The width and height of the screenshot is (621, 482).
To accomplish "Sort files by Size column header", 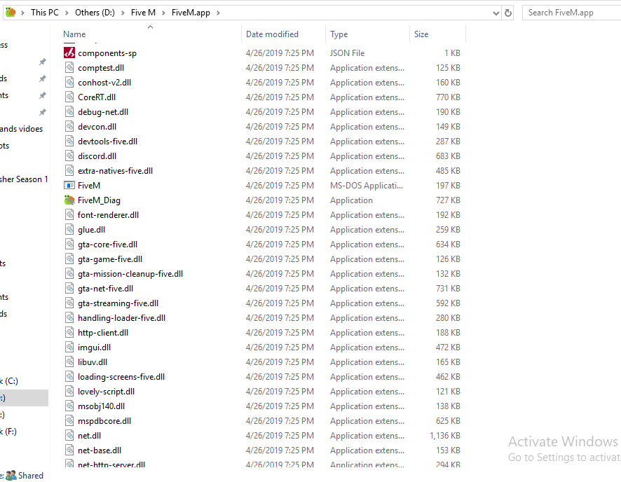I will pyautogui.click(x=421, y=34).
